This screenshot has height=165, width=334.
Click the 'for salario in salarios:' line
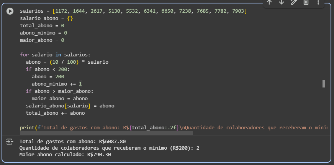tap(55, 54)
